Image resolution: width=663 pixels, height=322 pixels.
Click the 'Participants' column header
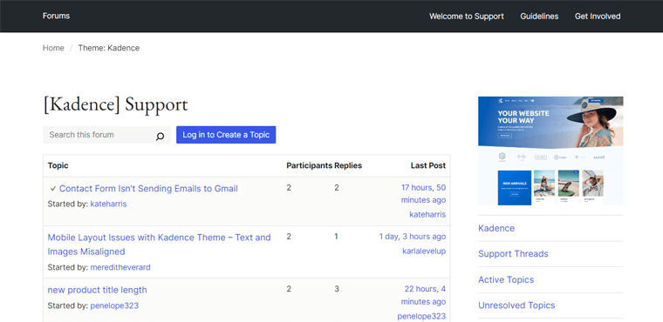coord(309,165)
